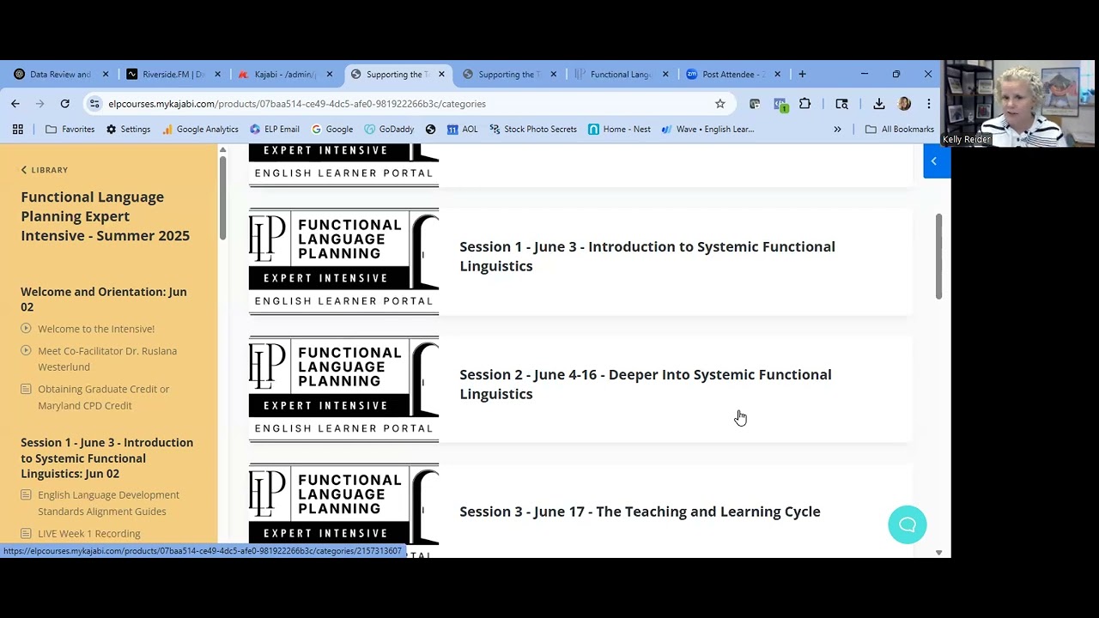1099x618 pixels.
Task: View site information icon in address bar
Action: pos(94,104)
